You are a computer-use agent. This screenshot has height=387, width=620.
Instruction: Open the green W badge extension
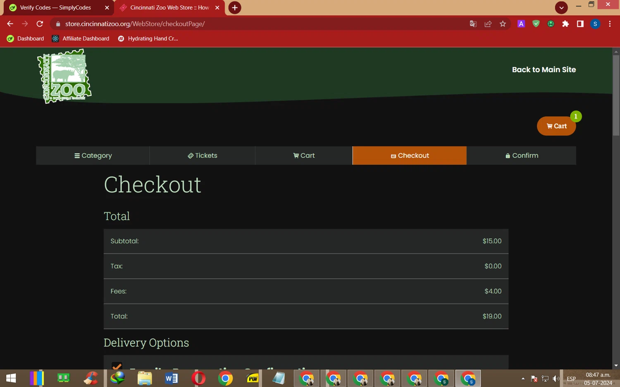(x=551, y=24)
